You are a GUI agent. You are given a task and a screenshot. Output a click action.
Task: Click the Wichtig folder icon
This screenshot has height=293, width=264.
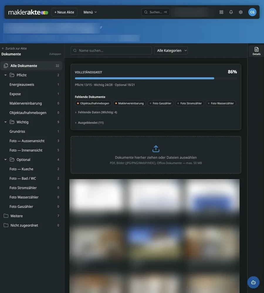pos(12,122)
